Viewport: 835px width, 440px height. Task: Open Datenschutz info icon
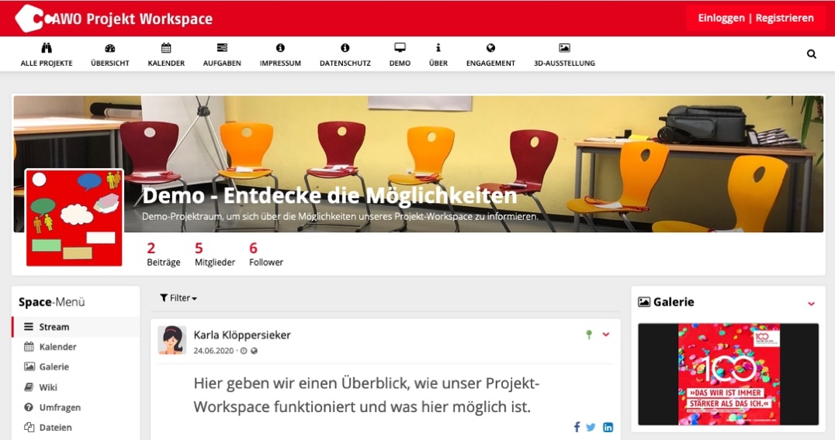tap(345, 48)
